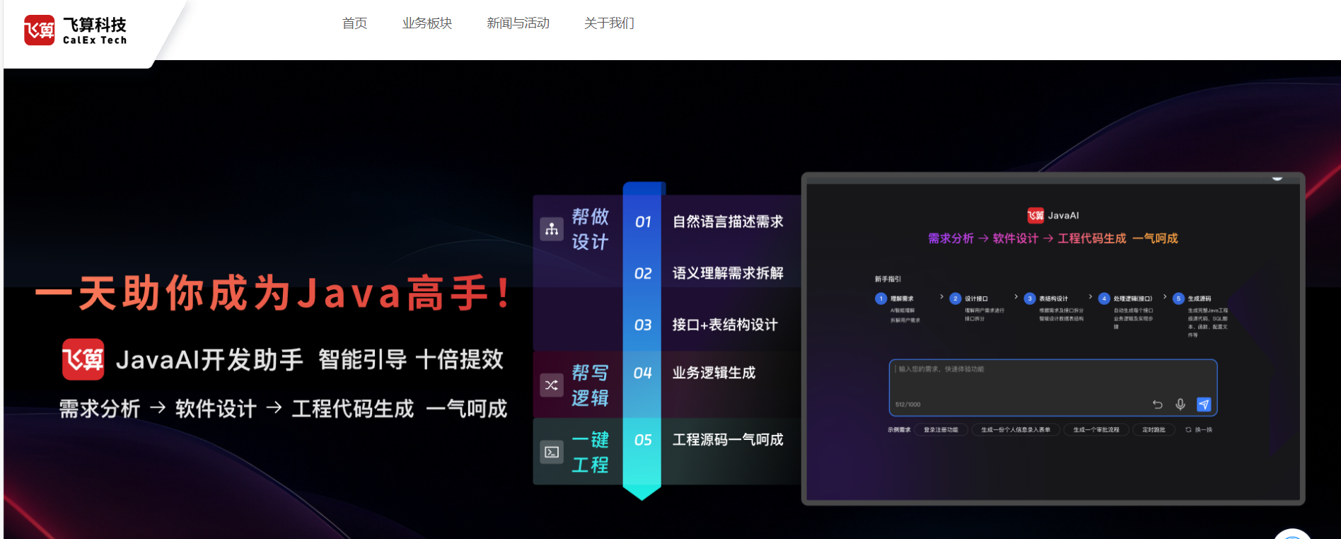Click the 换一换 refresh icon
The width and height of the screenshot is (1341, 539).
[1188, 429]
